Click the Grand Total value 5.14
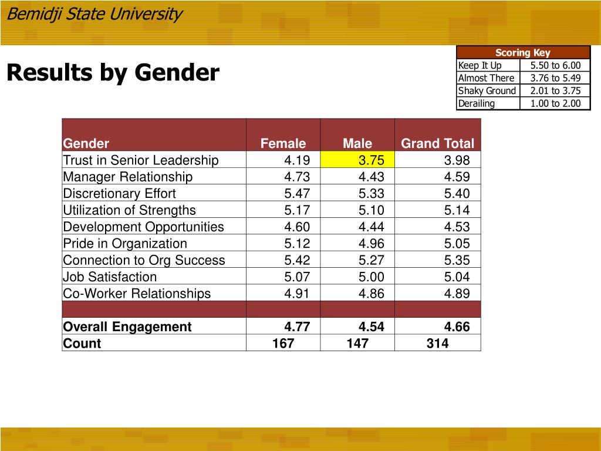This screenshot has height=451, width=601. [x=457, y=210]
